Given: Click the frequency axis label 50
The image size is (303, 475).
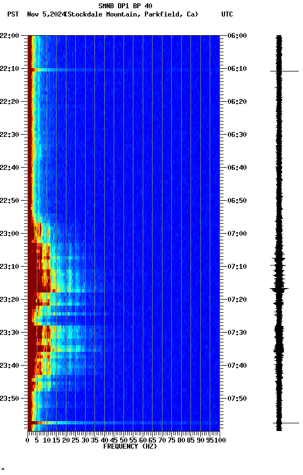Looking at the screenshot, I should click(124, 440).
